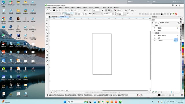Collapse the Page 1 tree node
This screenshot has height=104, width=185.
(153, 25)
